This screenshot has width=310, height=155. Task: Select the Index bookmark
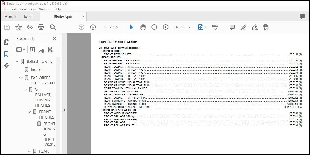pyautogui.click(x=36, y=70)
